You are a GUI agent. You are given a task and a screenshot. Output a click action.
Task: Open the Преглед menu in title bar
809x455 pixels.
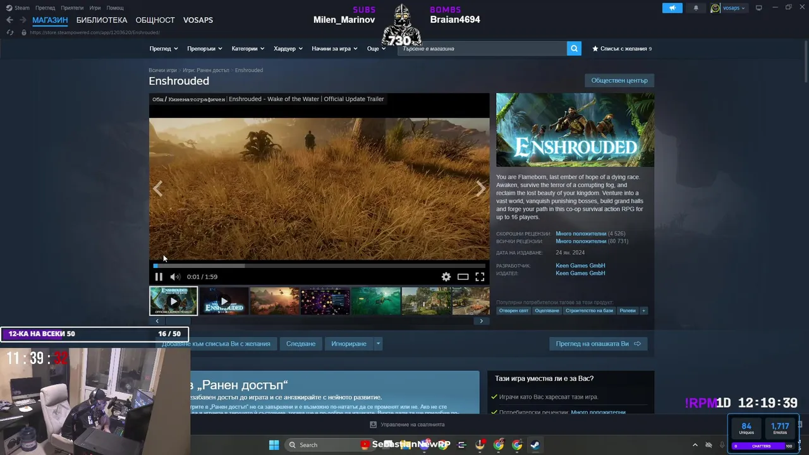[x=45, y=8]
